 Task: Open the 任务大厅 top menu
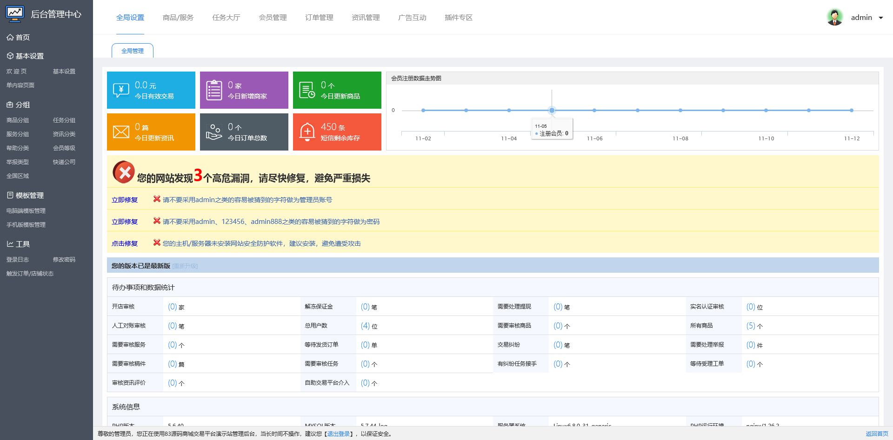pos(226,18)
